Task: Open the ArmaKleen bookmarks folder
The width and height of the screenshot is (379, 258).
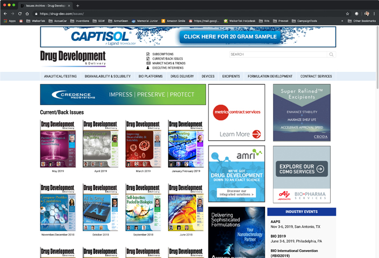Action: (x=118, y=21)
